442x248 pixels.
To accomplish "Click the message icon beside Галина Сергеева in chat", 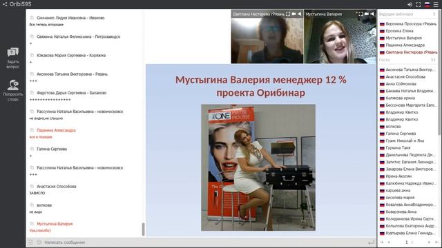I will (32, 149).
